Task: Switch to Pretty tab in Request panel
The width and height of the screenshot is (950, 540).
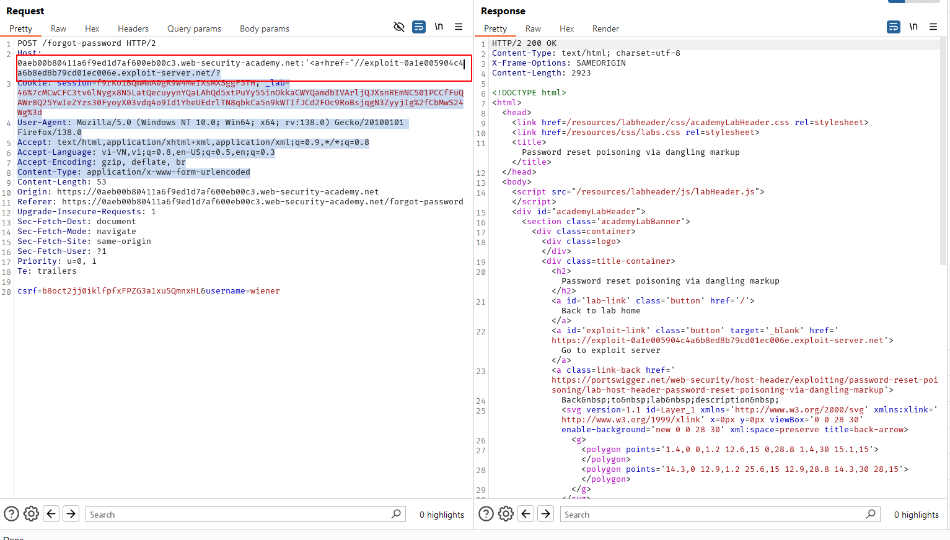Action: click(x=21, y=28)
